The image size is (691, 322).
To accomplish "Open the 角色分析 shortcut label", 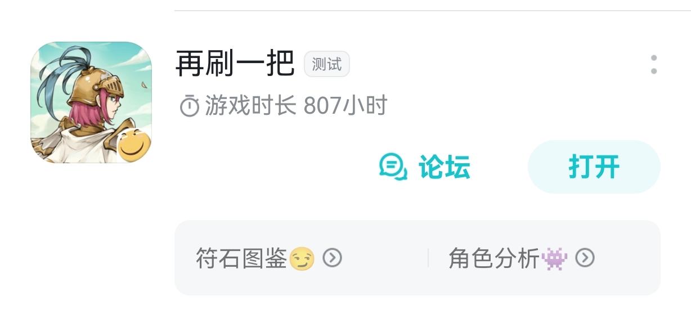I will [x=494, y=258].
